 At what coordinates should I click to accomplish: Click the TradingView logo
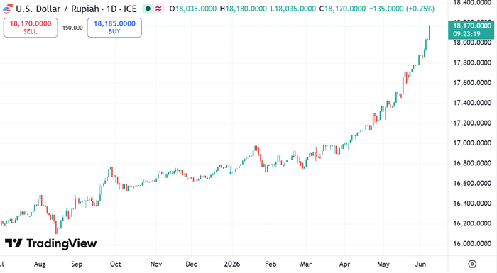tap(50, 243)
